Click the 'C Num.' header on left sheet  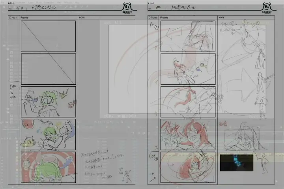pyautogui.click(x=13, y=18)
